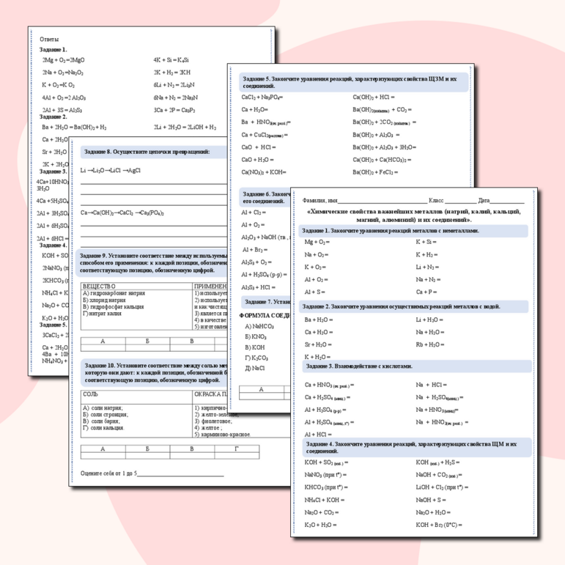Click the blank line after "Оцените себя от 1 до 5"
565x565 pixels.
coord(180,475)
